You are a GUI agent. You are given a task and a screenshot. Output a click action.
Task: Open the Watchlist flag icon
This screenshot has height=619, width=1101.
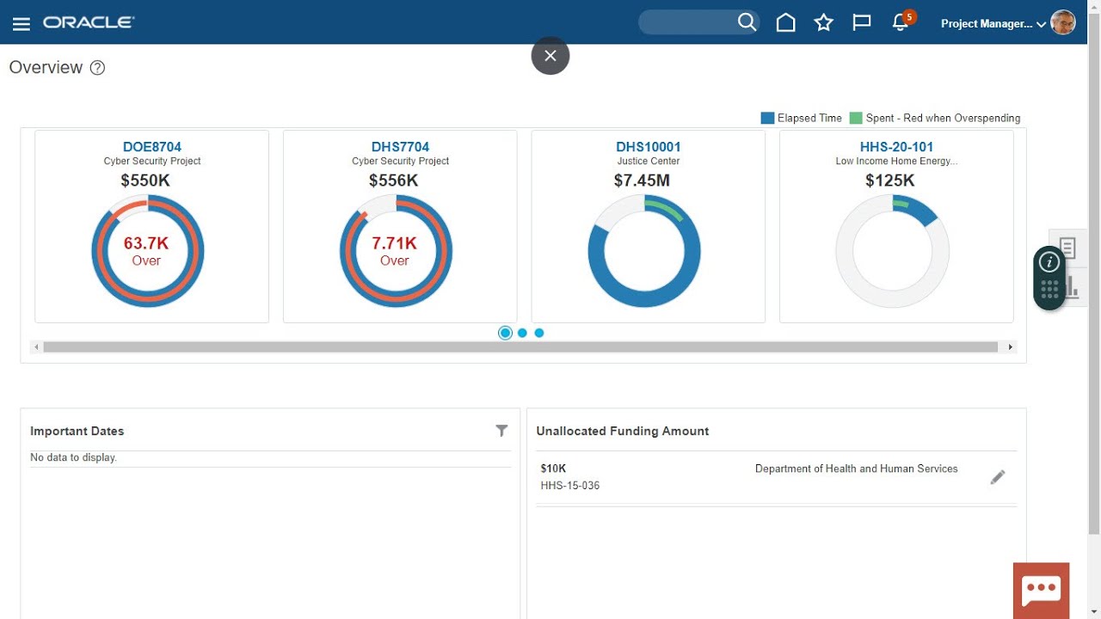coord(862,22)
